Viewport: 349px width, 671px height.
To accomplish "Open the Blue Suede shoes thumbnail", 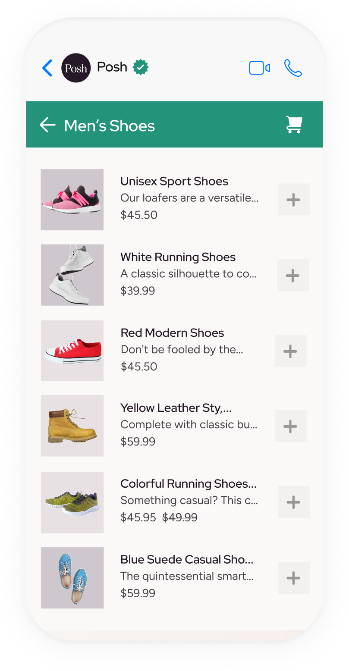I will pos(72,578).
